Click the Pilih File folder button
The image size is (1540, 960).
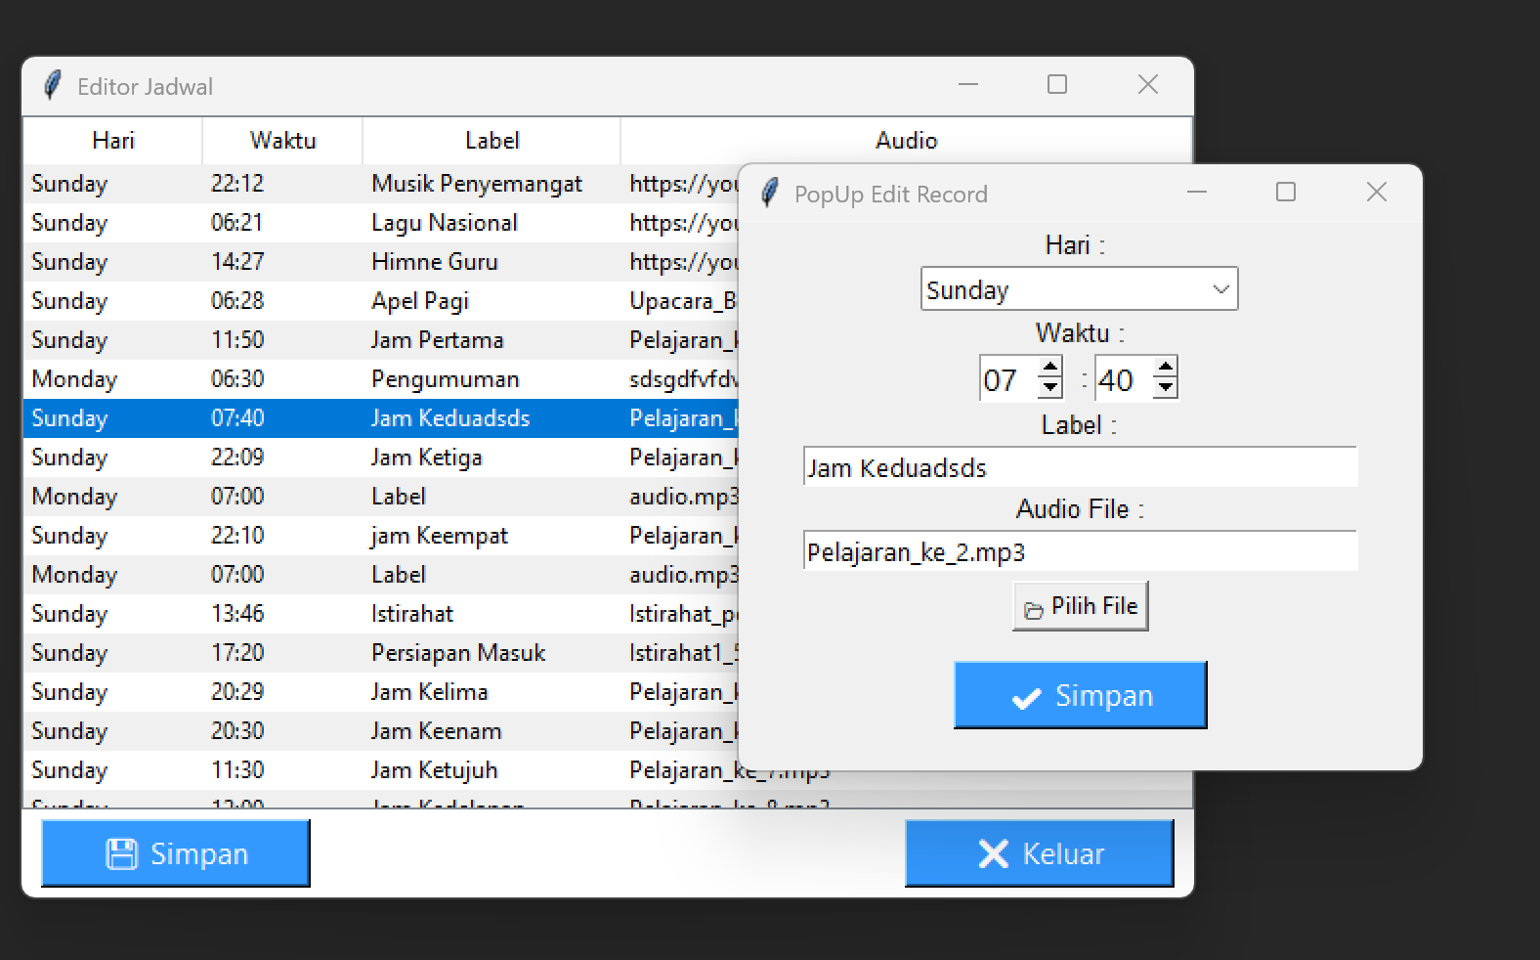[1080, 606]
